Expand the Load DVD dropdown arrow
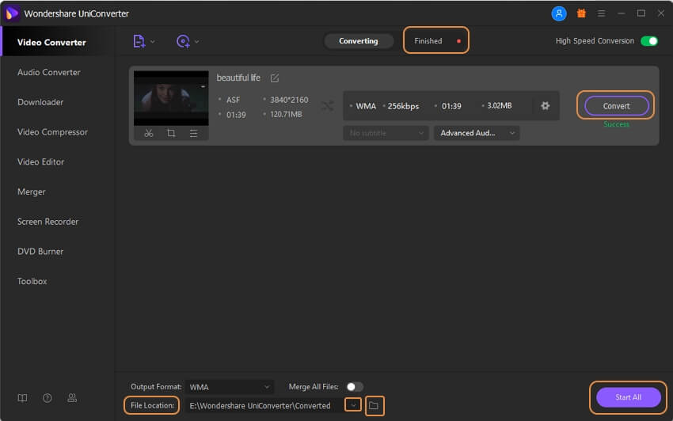The image size is (673, 421). click(x=196, y=42)
